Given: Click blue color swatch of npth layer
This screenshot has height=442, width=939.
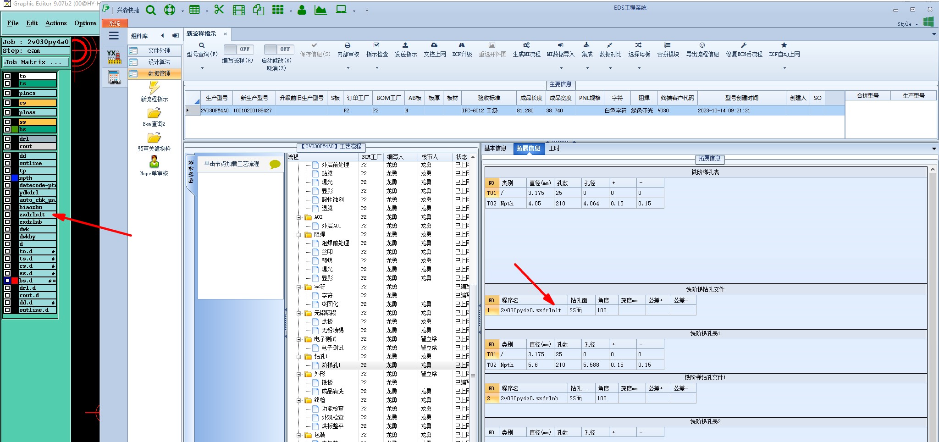Looking at the screenshot, I should 15,178.
